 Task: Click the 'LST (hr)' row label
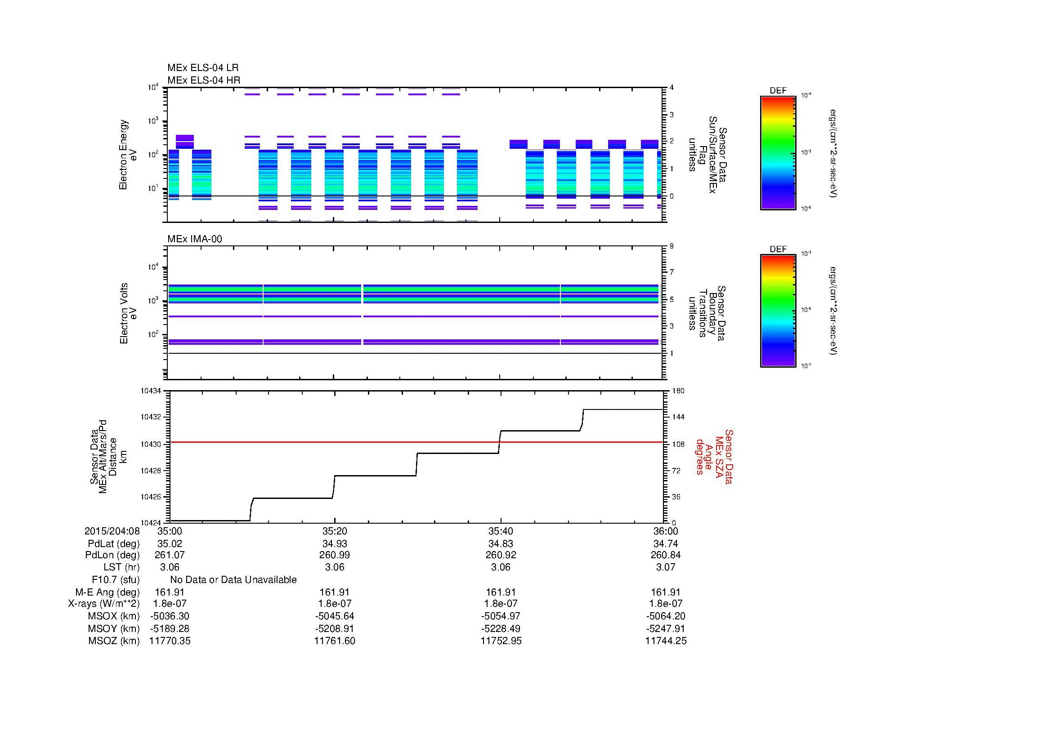click(121, 567)
